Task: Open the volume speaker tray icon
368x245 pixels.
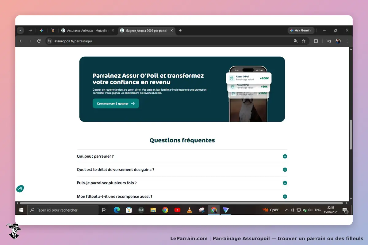Action: [x=310, y=210]
